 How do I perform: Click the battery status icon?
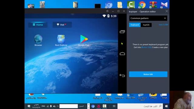point(109,16)
